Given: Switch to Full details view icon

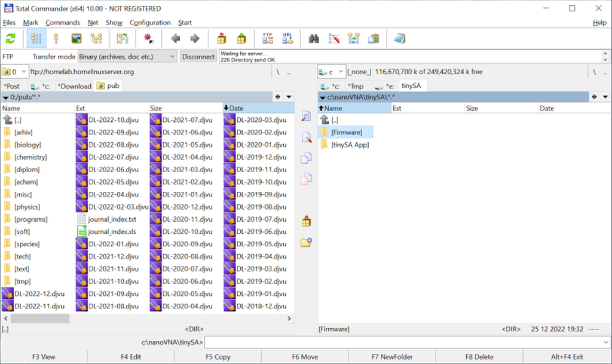Looking at the screenshot, I should click(x=56, y=39).
